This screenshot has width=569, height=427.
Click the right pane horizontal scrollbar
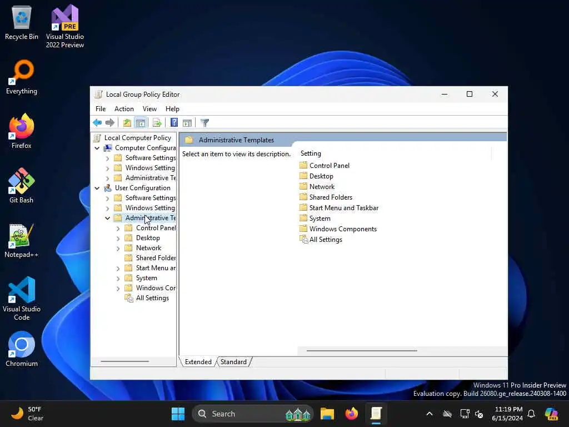click(362, 351)
